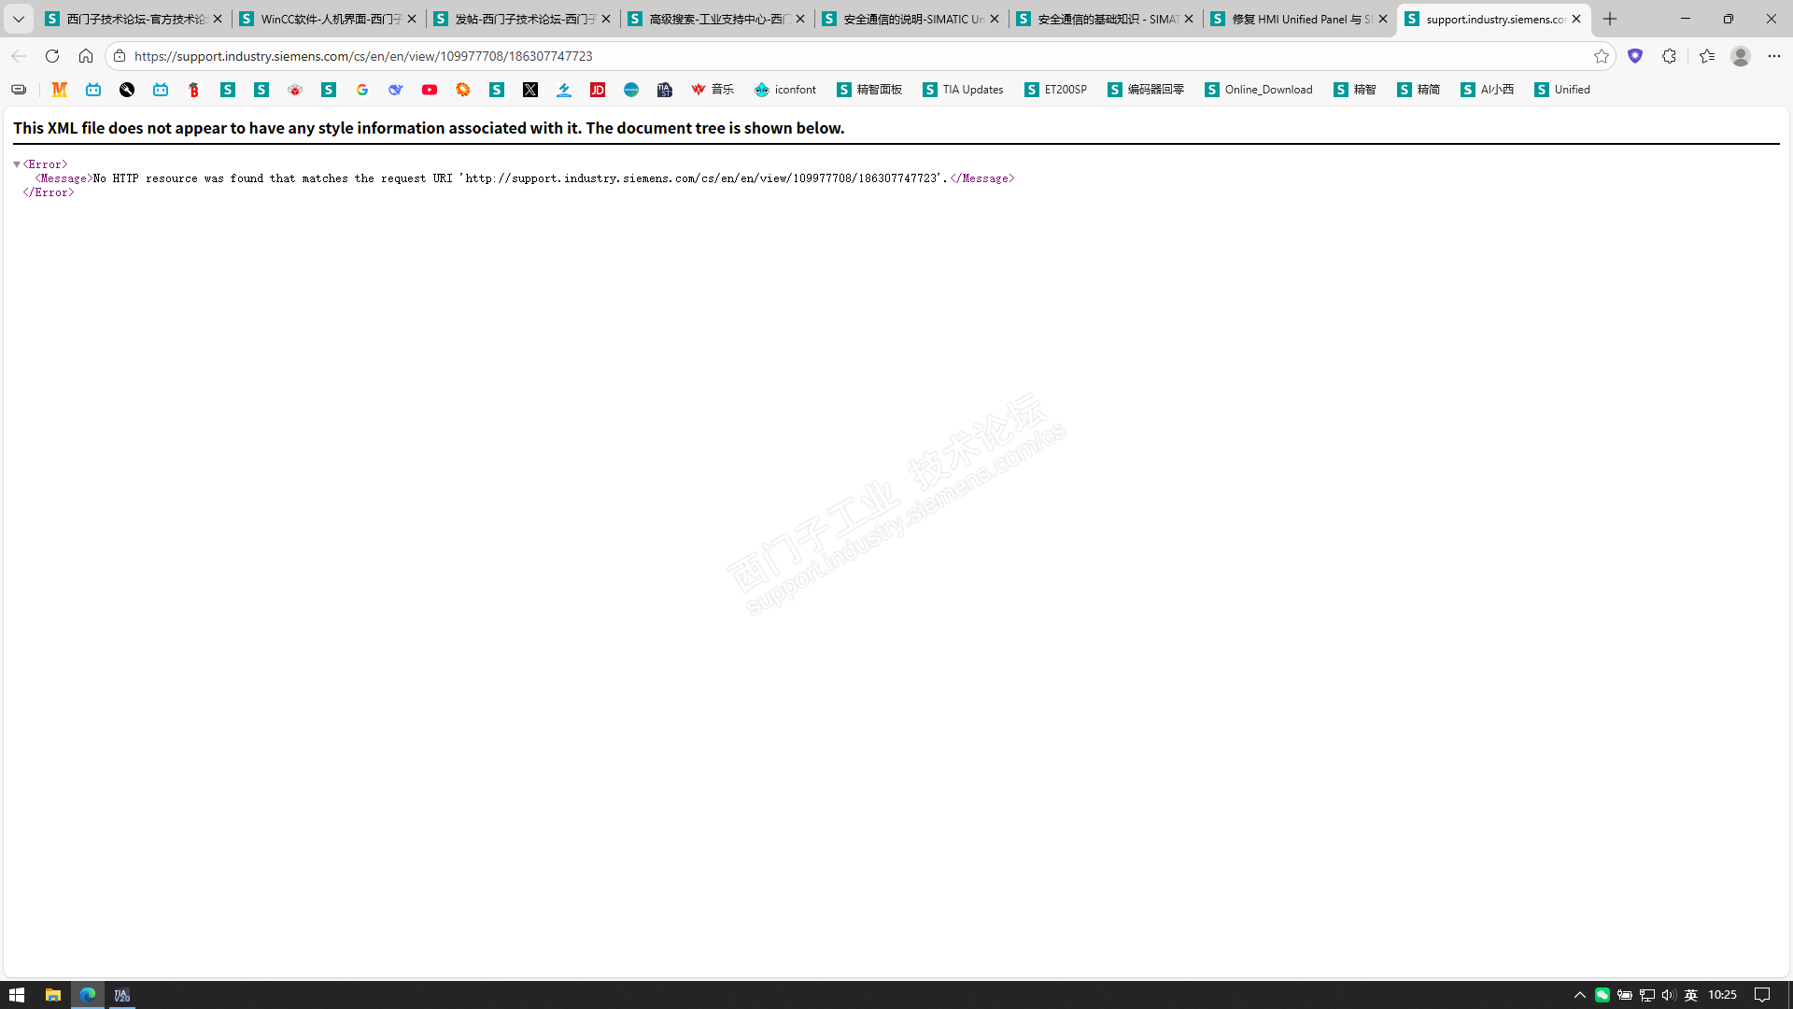
Task: Expand browser settings and more menu
Action: 1773,56
